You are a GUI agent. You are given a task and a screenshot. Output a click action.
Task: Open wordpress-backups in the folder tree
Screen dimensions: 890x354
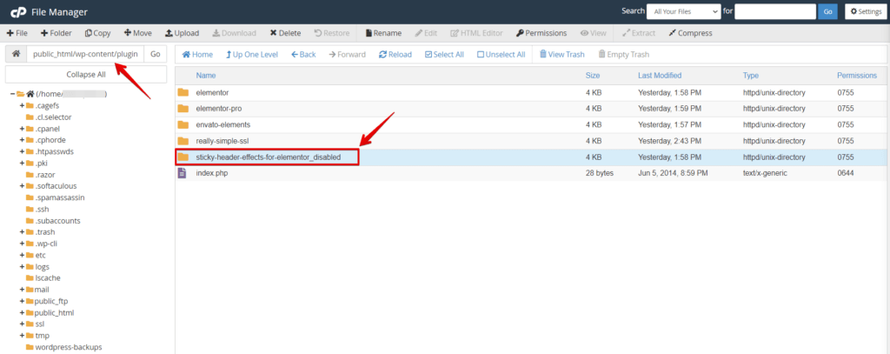pyautogui.click(x=69, y=347)
